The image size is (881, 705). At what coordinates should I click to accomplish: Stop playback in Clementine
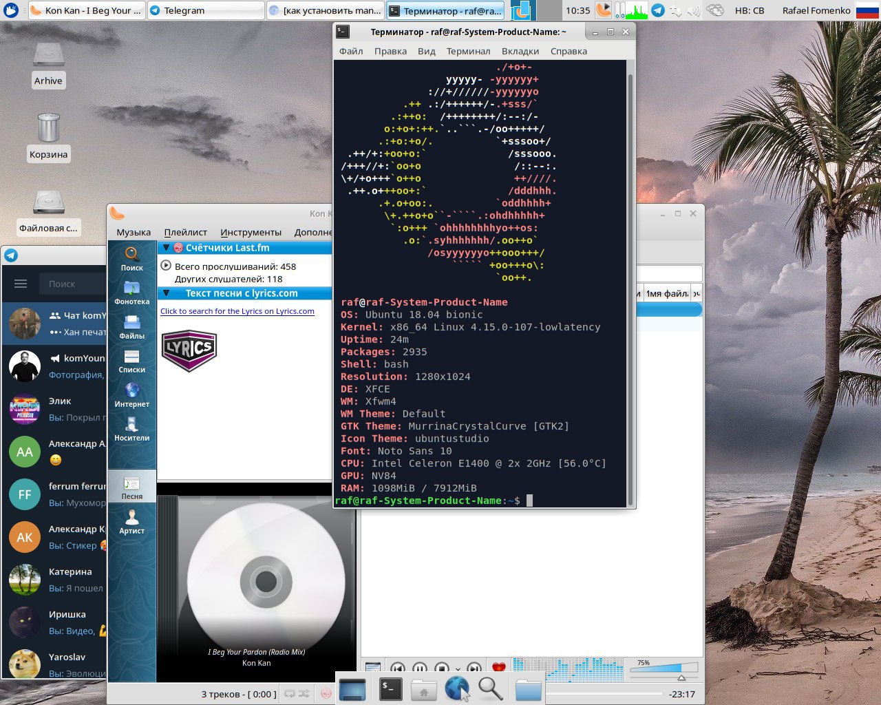click(441, 668)
